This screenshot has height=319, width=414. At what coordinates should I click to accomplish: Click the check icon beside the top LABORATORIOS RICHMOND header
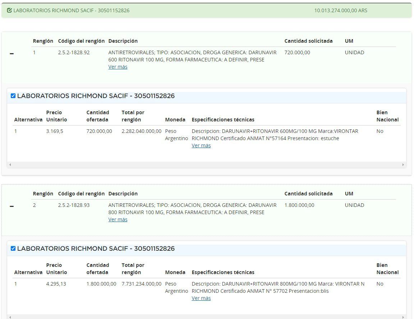click(9, 10)
